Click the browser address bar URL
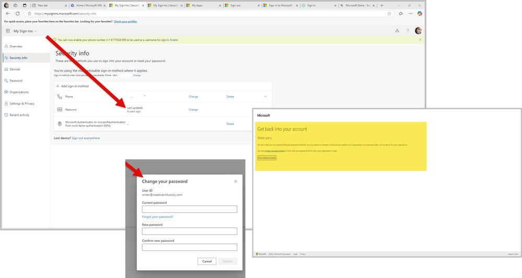 click(65, 14)
